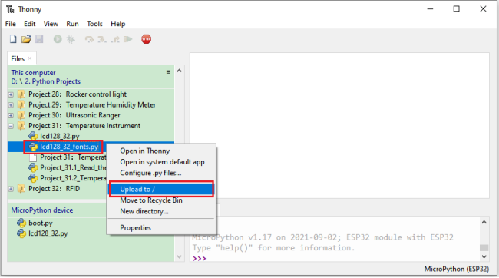The height and width of the screenshot is (278, 499).
Task: Click the shell scroll up arrow
Action: click(x=484, y=222)
